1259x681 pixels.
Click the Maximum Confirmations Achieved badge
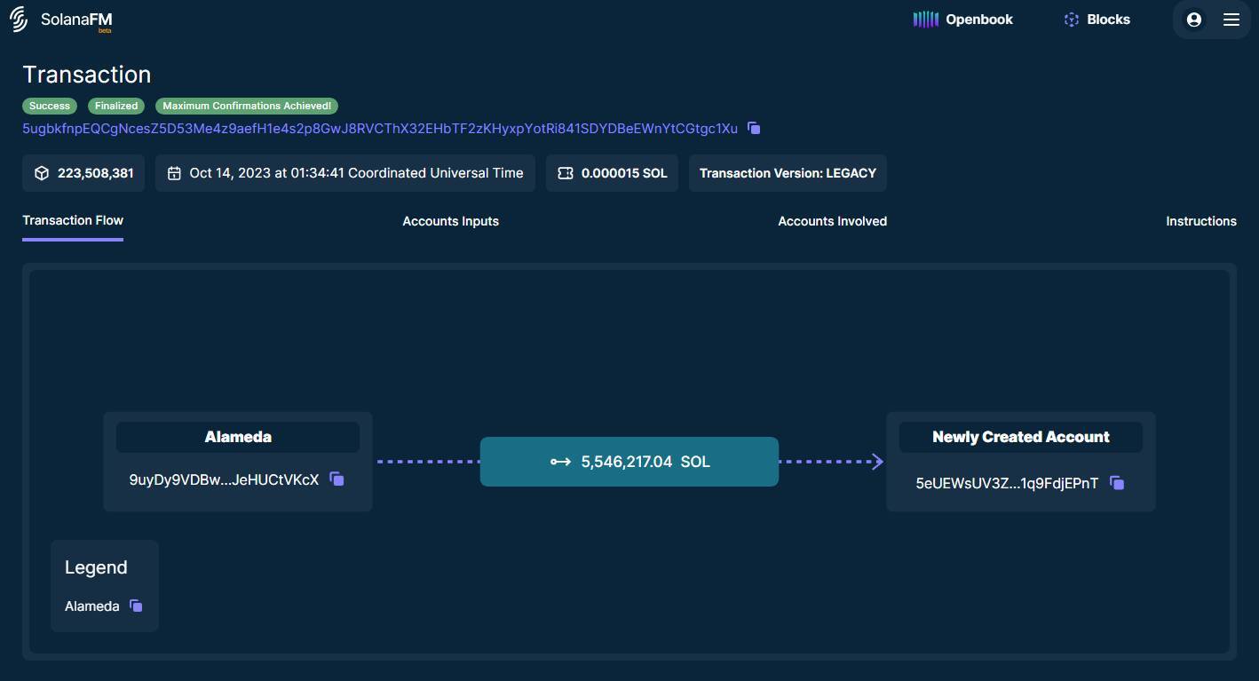pos(247,106)
